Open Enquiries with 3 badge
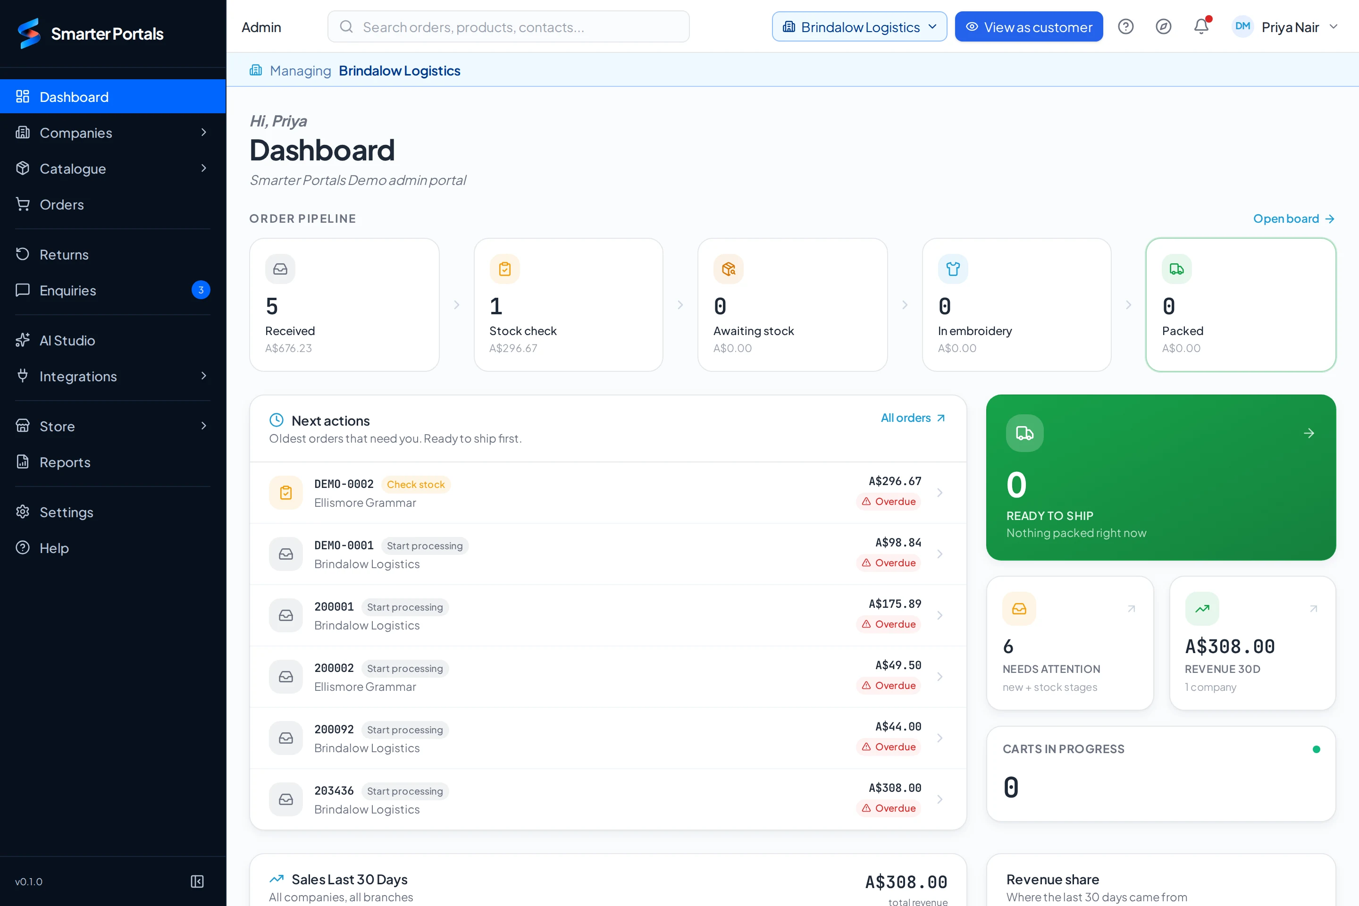Screen dimensions: 1359x906 point(113,290)
